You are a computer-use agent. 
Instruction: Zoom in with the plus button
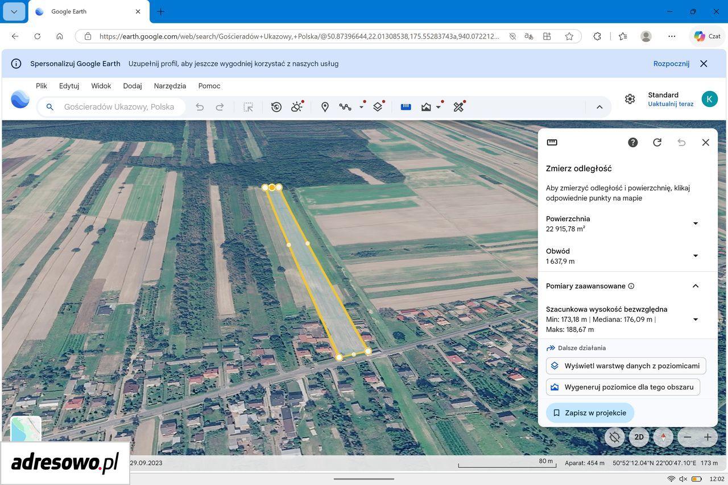(708, 437)
